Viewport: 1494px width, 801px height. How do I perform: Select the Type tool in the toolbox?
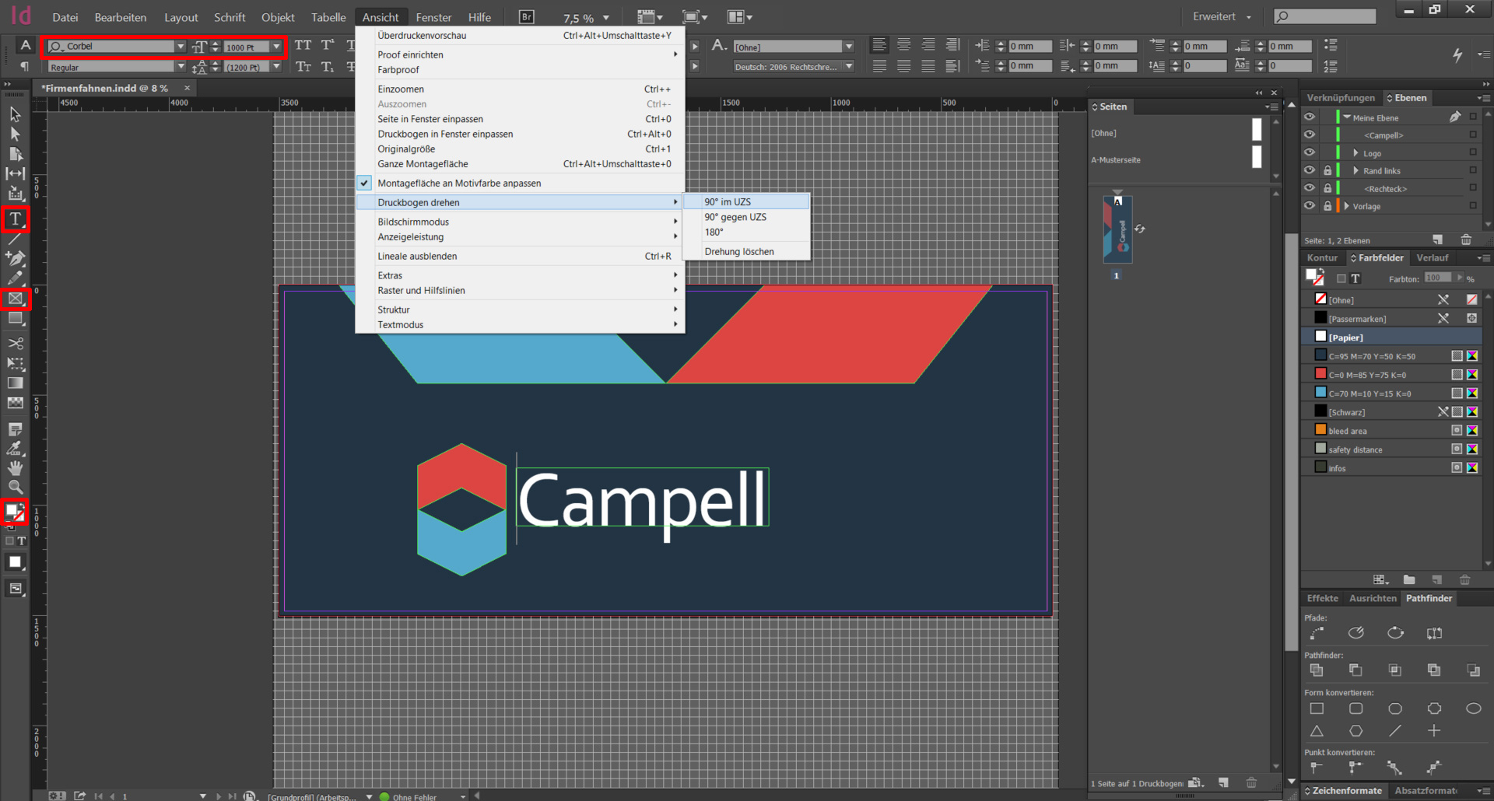(16, 219)
